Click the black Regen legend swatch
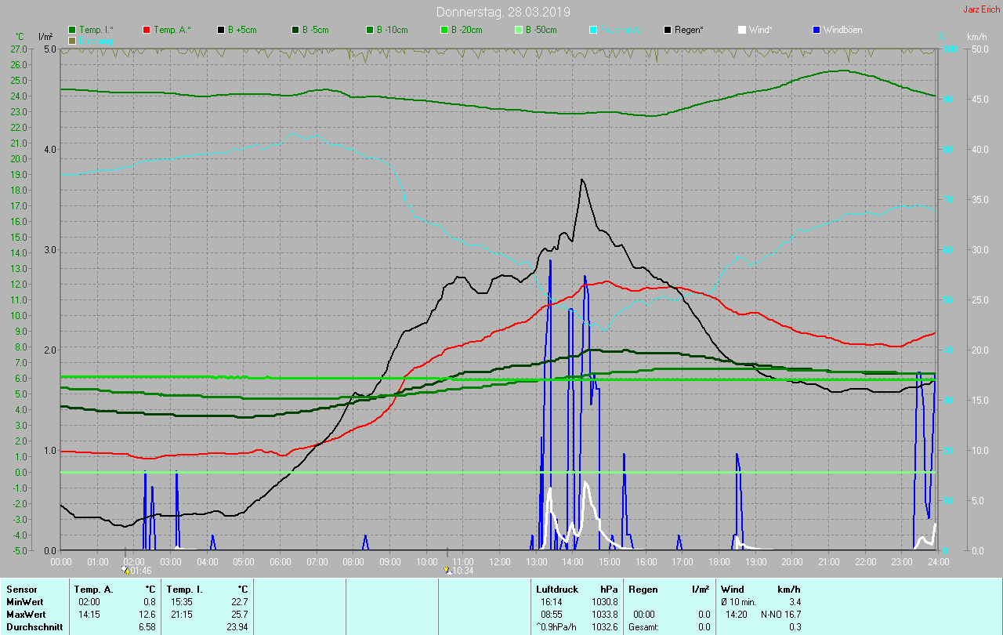 coord(668,30)
